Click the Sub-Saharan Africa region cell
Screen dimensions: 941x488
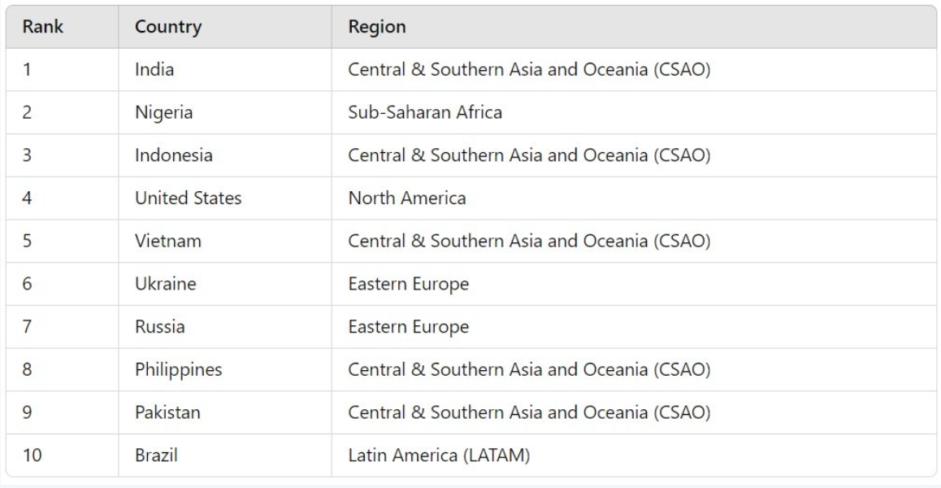coord(425,113)
